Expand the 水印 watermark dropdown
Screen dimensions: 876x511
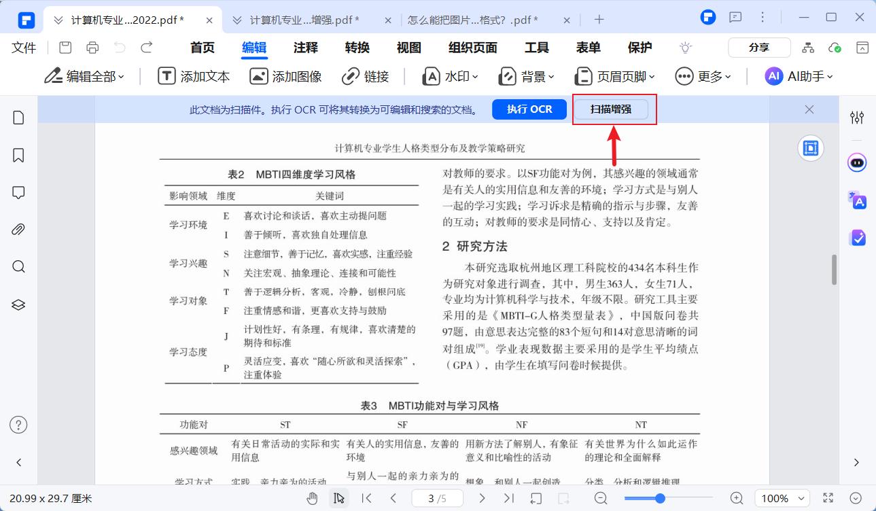(x=451, y=76)
